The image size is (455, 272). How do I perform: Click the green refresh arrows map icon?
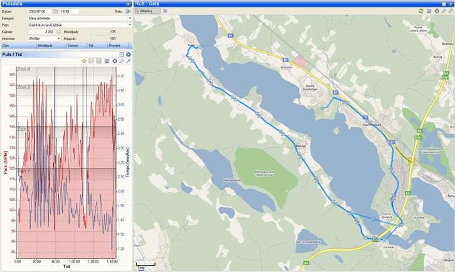click(420, 11)
